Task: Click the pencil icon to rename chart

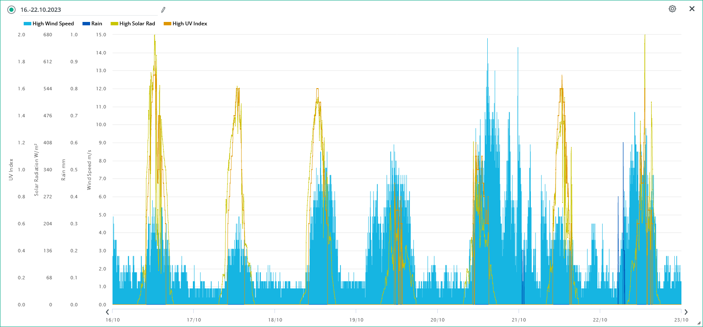Action: pyautogui.click(x=163, y=10)
